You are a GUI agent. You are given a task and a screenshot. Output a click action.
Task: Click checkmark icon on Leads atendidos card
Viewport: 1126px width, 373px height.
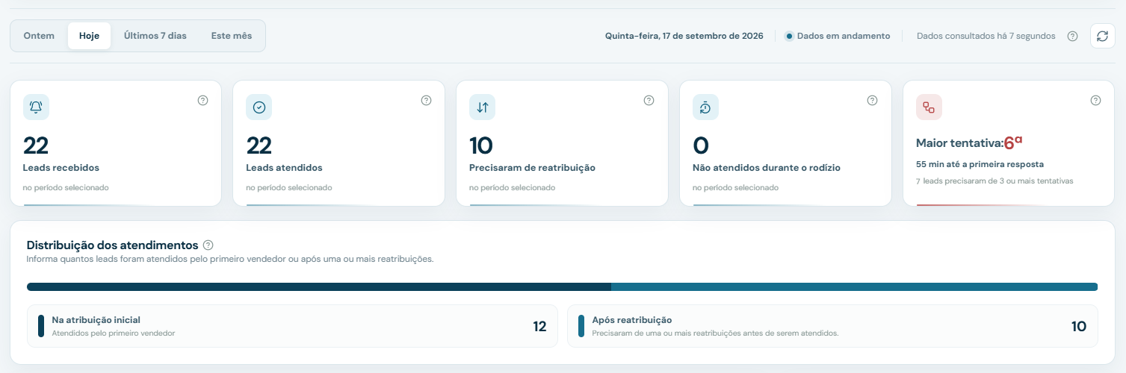tap(259, 107)
